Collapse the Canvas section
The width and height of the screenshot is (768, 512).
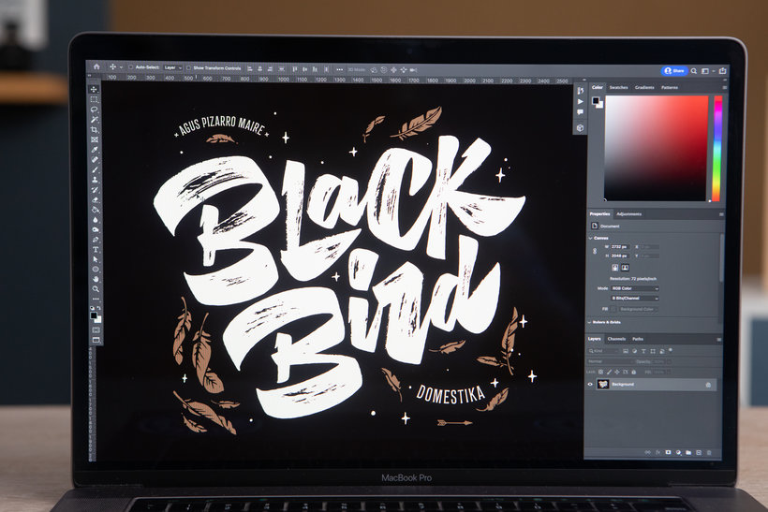coord(590,238)
